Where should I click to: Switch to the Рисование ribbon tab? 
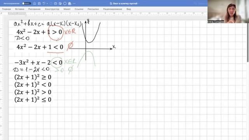pos(35,9)
